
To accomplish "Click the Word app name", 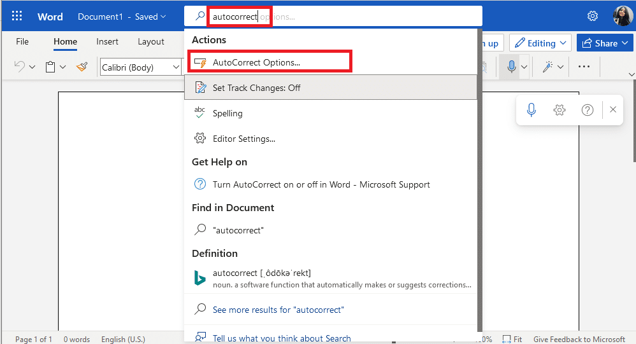I will tap(50, 17).
